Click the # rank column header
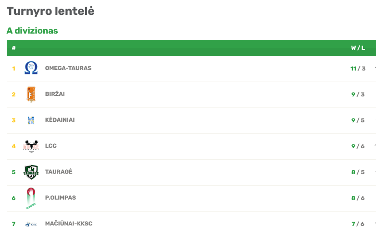This screenshot has height=237, width=376. click(13, 48)
